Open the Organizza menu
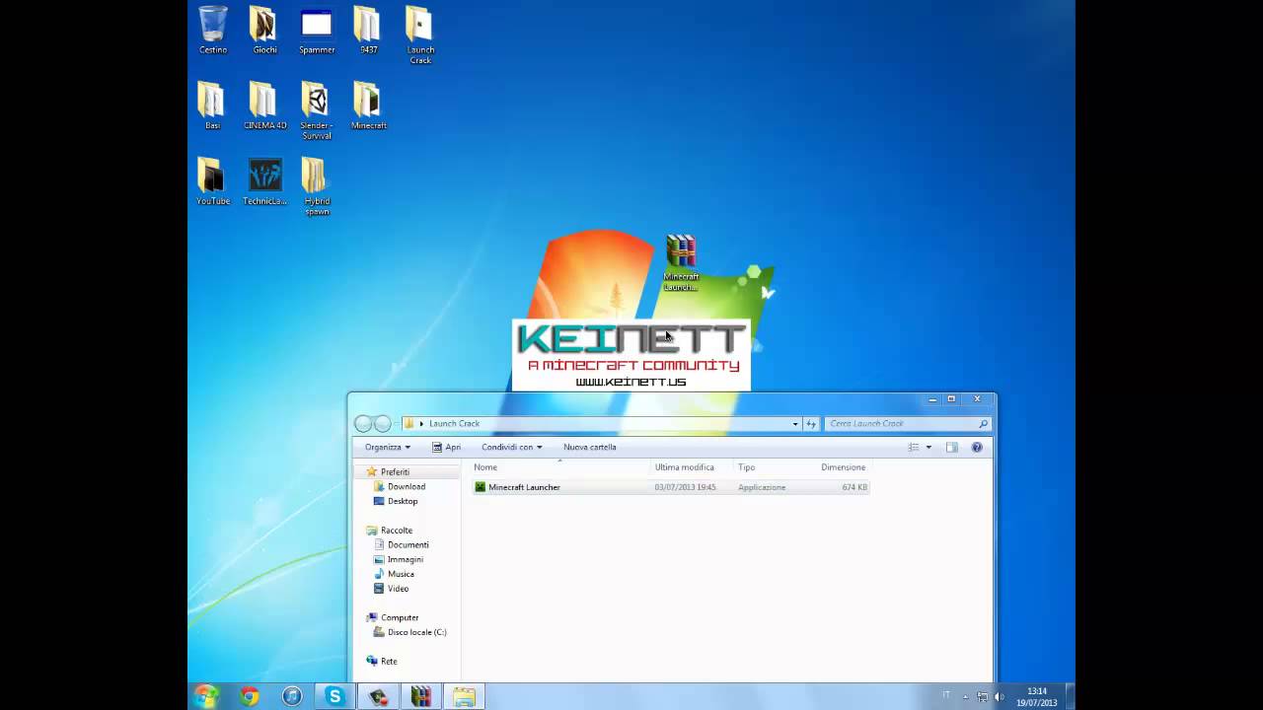Viewport: 1263px width, 710px height. click(388, 447)
